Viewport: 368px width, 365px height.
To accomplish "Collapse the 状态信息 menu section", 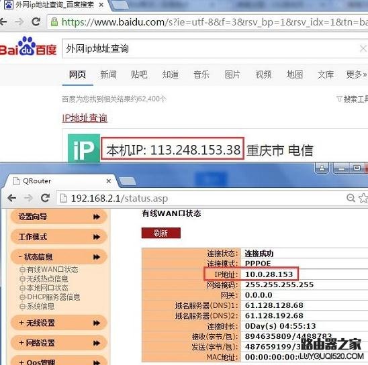I will pyautogui.click(x=59, y=257).
